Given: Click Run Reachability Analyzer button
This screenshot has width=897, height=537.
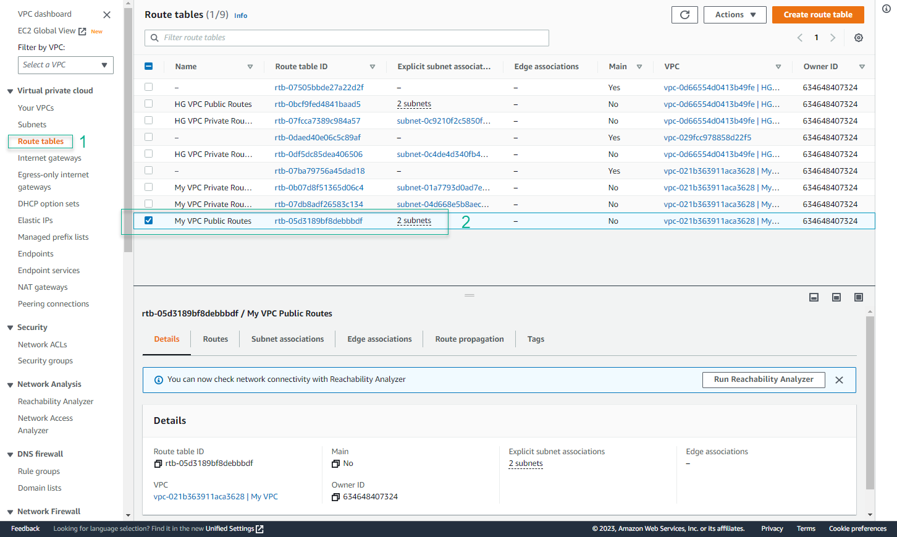Looking at the screenshot, I should tap(764, 379).
